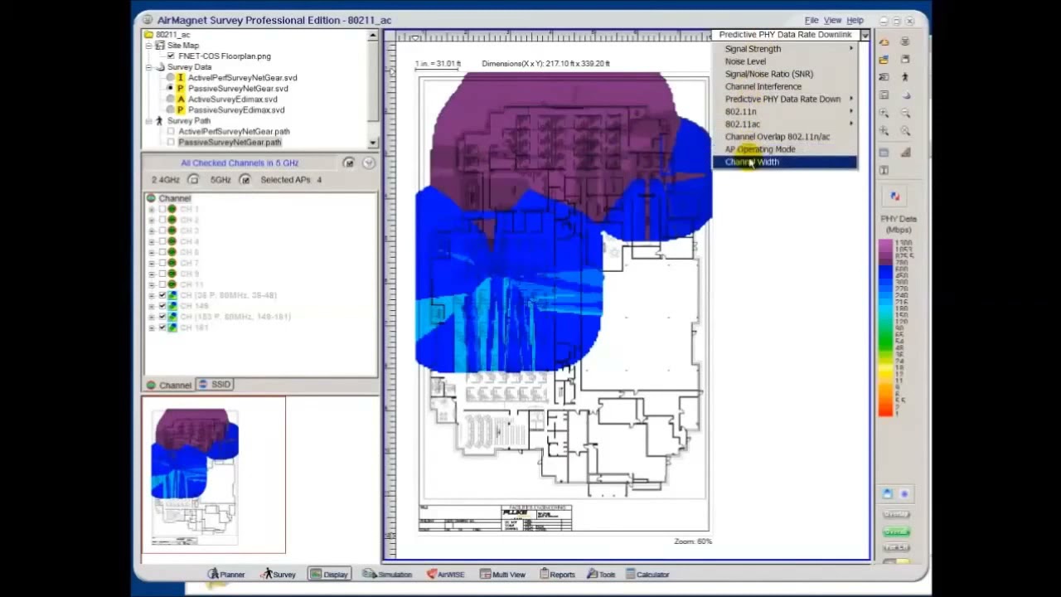Screen dimensions: 1061x597
Task: Click the Site Map icon in the tree
Action: 160,46
